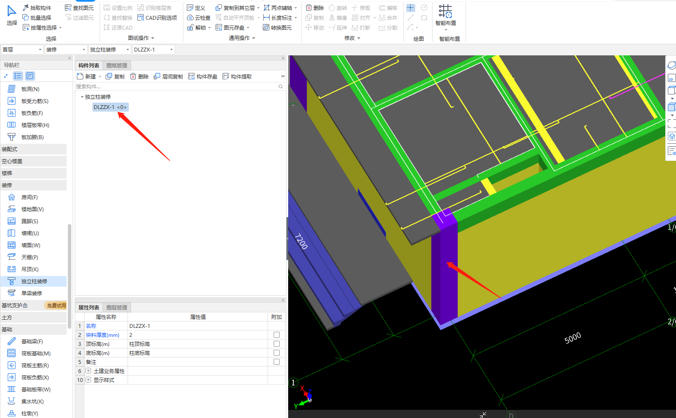Click 层间复制 button
676x418 pixels.
[168, 76]
